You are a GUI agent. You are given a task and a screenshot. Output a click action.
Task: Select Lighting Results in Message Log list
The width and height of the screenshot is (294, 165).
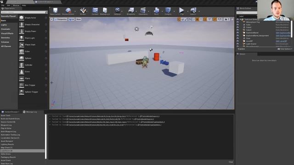point(7,144)
